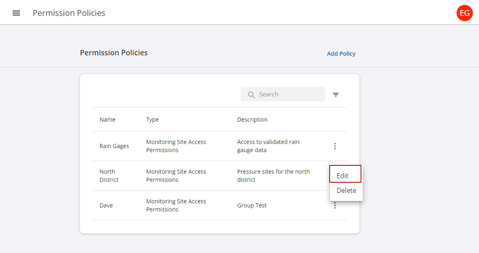Select the Dave policy name
The width and height of the screenshot is (479, 253).
(106, 205)
